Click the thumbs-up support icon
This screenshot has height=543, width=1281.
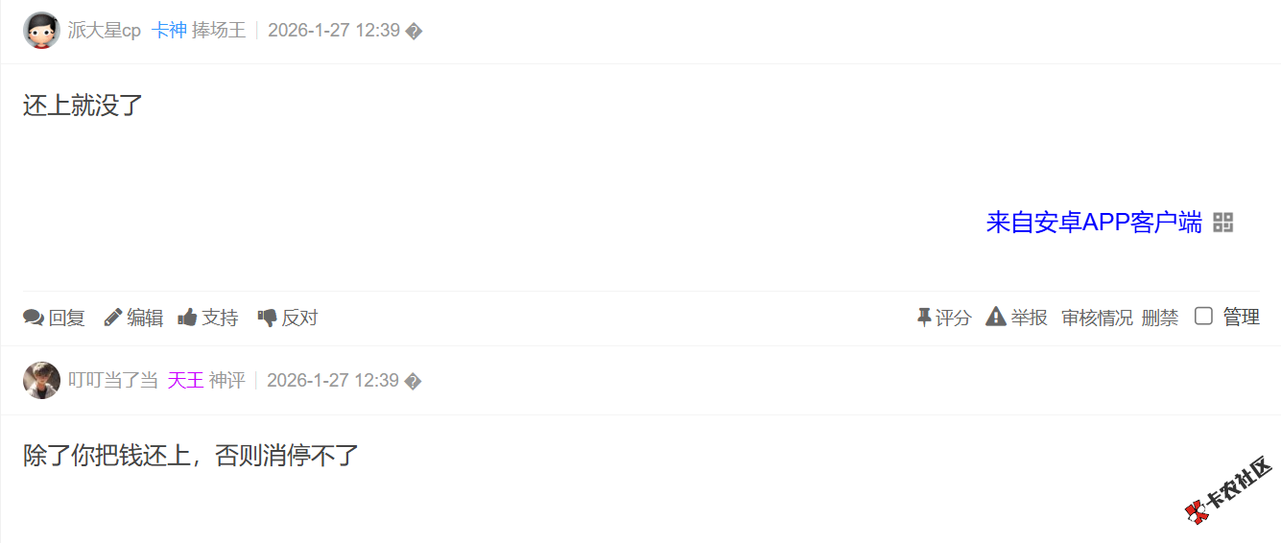pos(187,318)
